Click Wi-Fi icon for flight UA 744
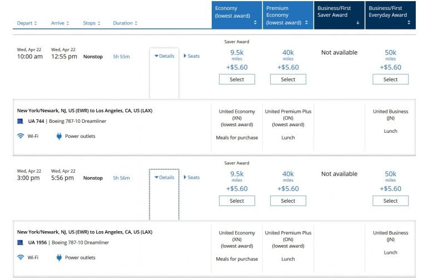428x280 pixels. pos(21,136)
